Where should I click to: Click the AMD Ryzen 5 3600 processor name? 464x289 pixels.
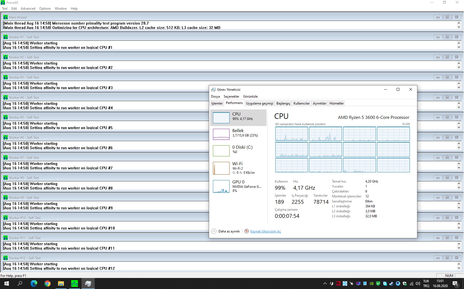(374, 117)
